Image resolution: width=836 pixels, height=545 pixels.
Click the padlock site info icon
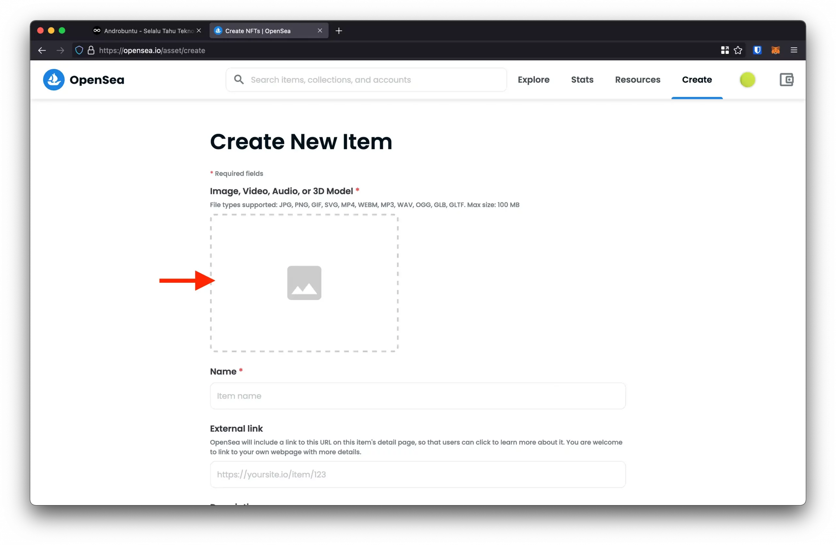91,50
